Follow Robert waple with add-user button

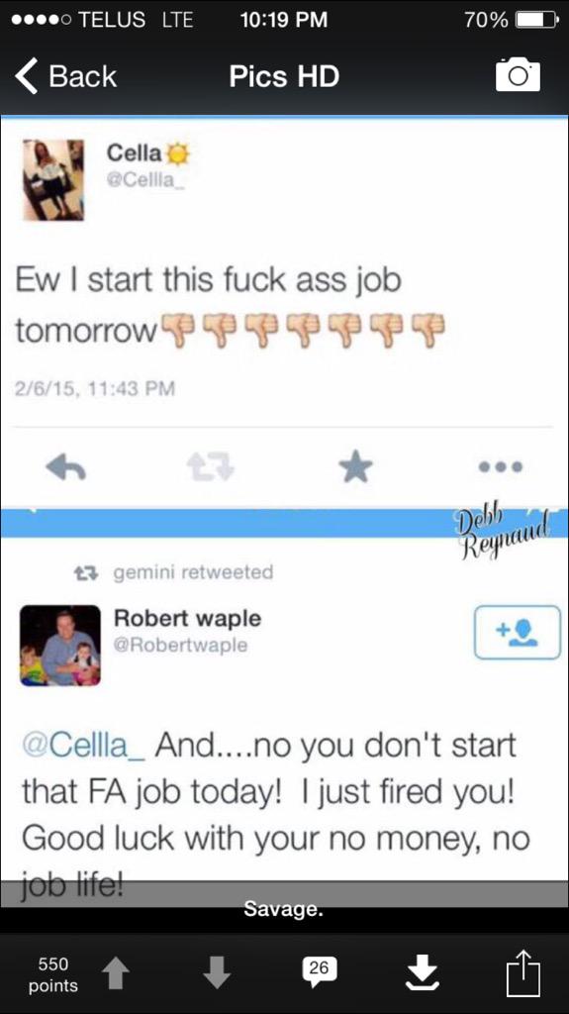pyautogui.click(x=518, y=632)
